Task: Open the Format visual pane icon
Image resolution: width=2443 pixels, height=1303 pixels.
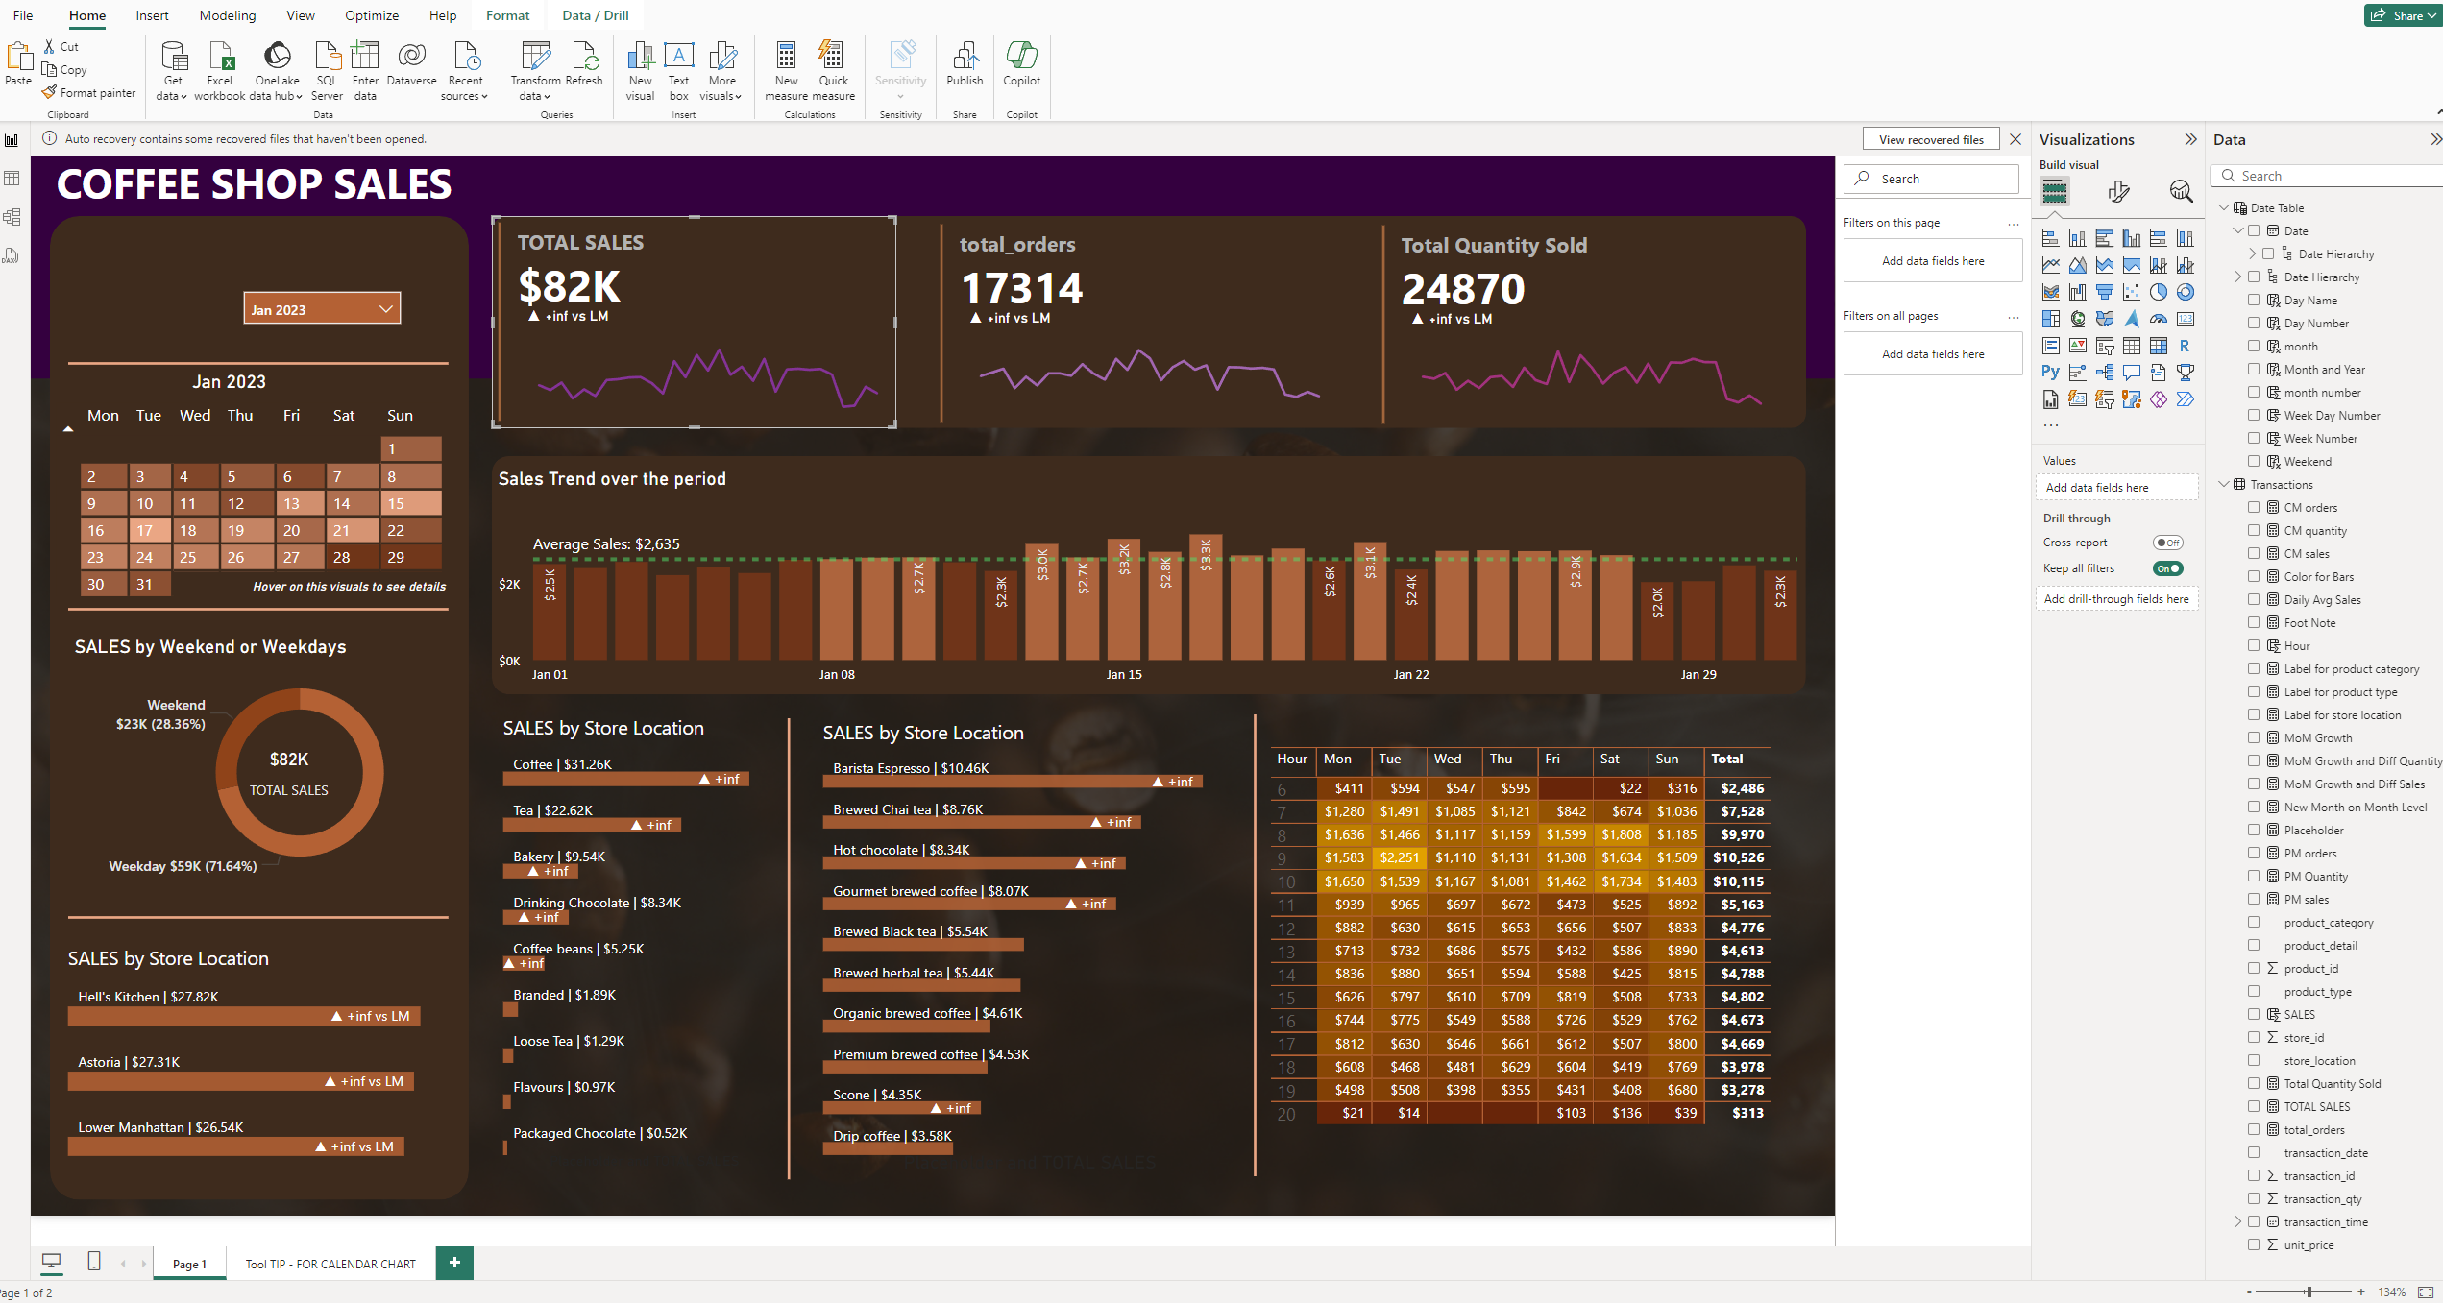Action: pyautogui.click(x=2117, y=192)
